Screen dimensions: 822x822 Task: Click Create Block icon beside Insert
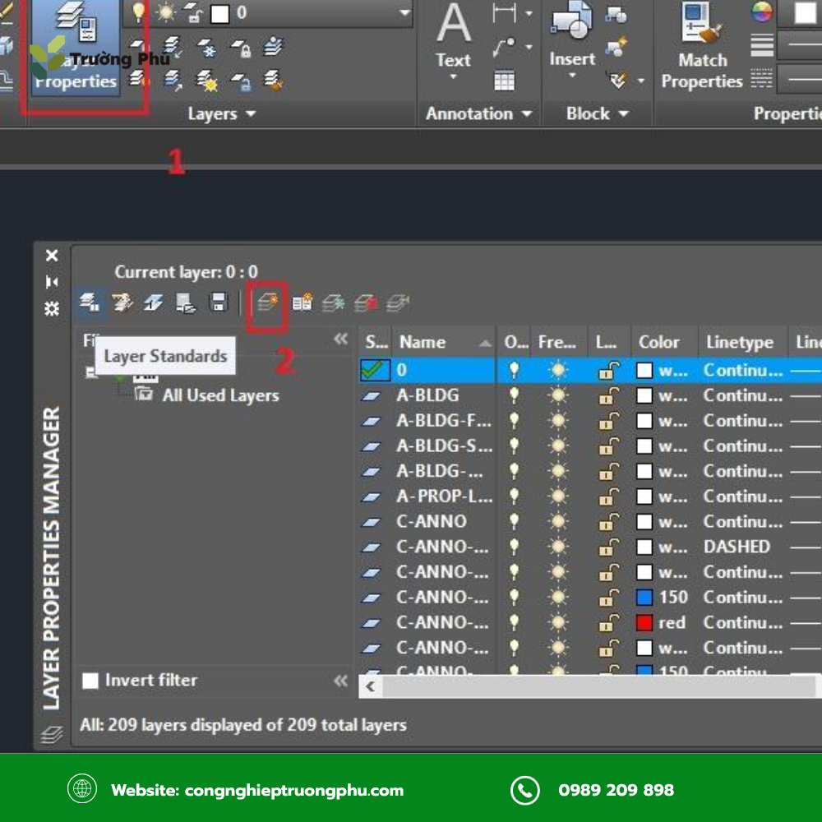pos(616,15)
